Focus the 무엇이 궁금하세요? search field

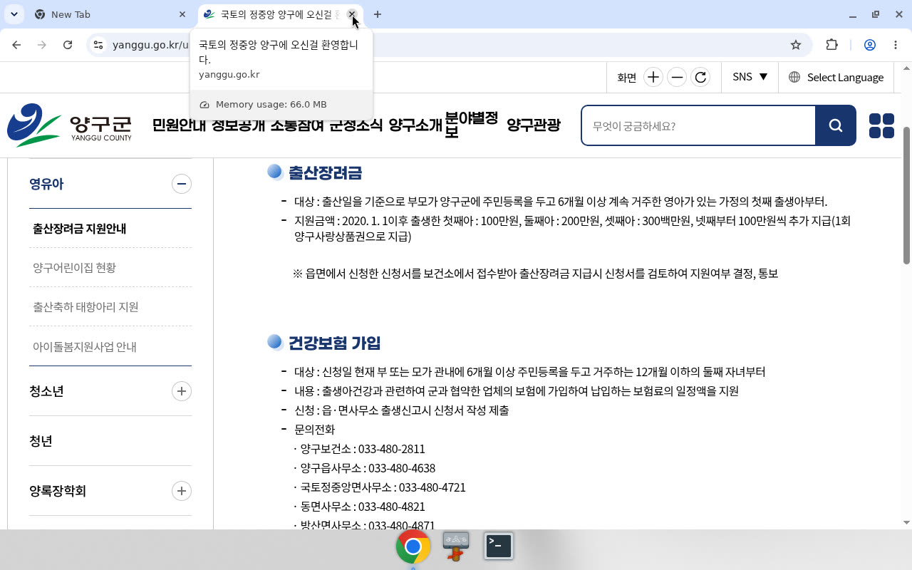[698, 125]
